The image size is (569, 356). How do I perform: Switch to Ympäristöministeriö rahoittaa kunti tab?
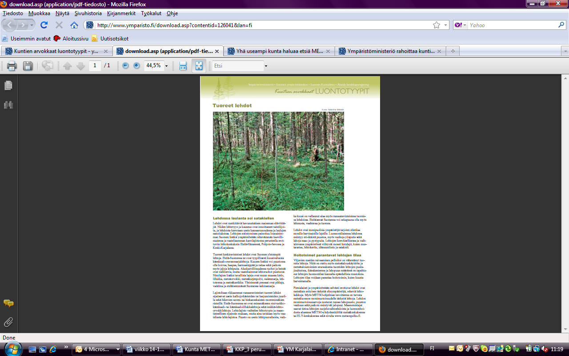(390, 51)
